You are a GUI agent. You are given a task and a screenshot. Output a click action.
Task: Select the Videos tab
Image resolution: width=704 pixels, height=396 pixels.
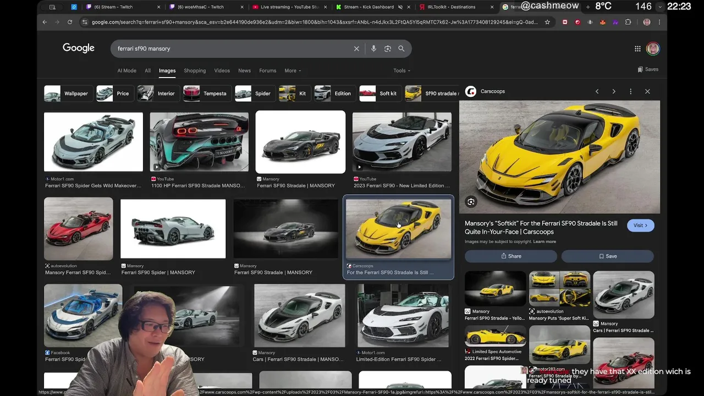click(x=222, y=70)
